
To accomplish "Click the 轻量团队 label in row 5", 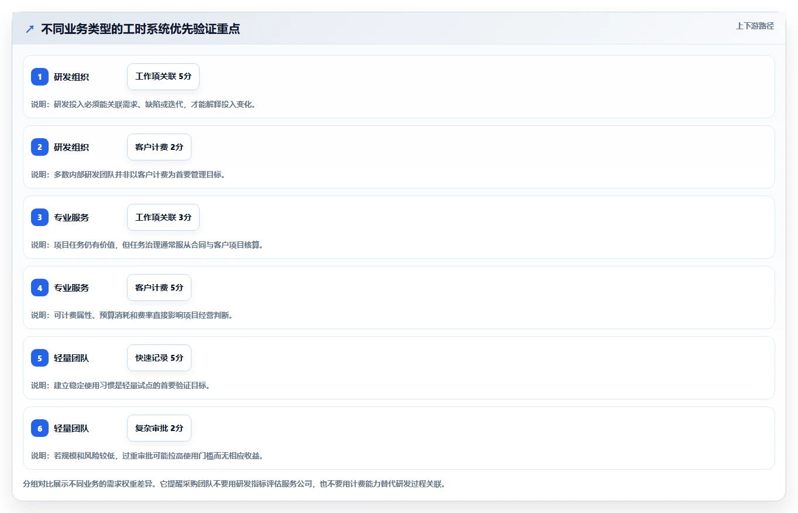I will coord(71,358).
